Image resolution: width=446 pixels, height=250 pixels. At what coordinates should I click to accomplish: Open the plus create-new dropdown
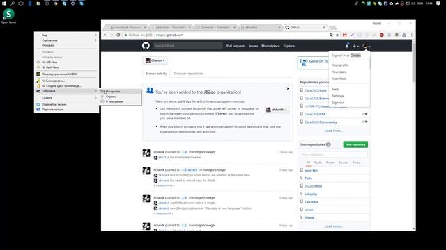[x=355, y=46]
